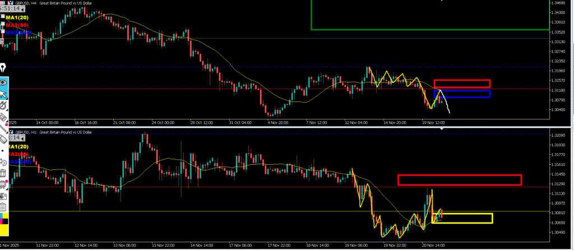Select the highlighter tool in the sidebar

pos(4,117)
